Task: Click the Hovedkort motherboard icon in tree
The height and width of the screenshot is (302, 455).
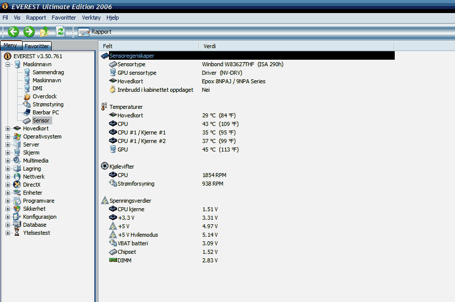Action: pyautogui.click(x=17, y=128)
